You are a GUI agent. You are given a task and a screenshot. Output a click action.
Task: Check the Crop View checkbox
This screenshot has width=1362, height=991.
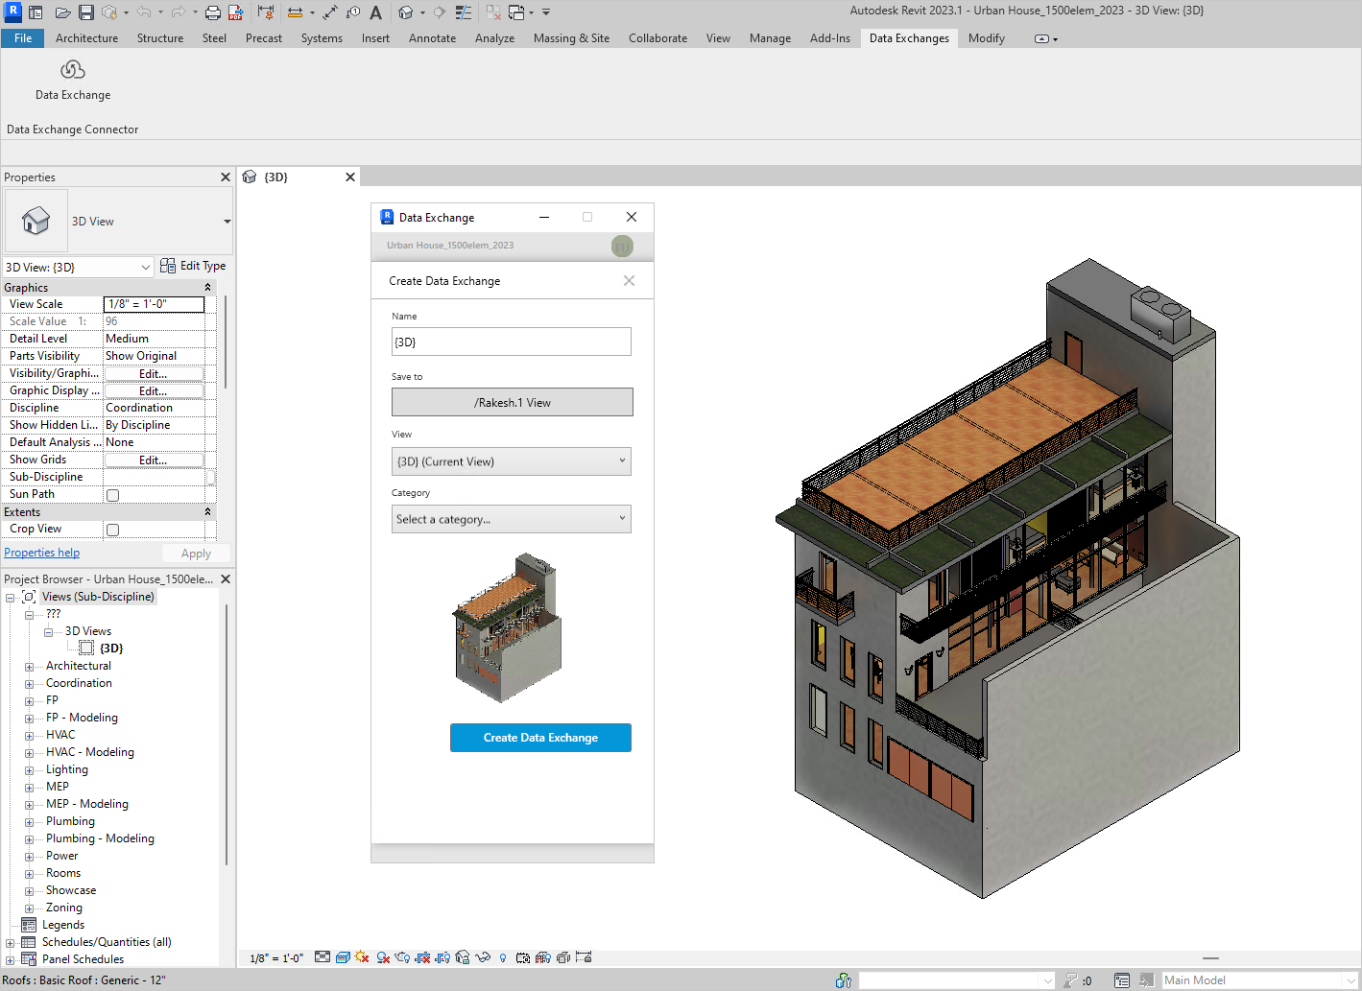tap(112, 530)
